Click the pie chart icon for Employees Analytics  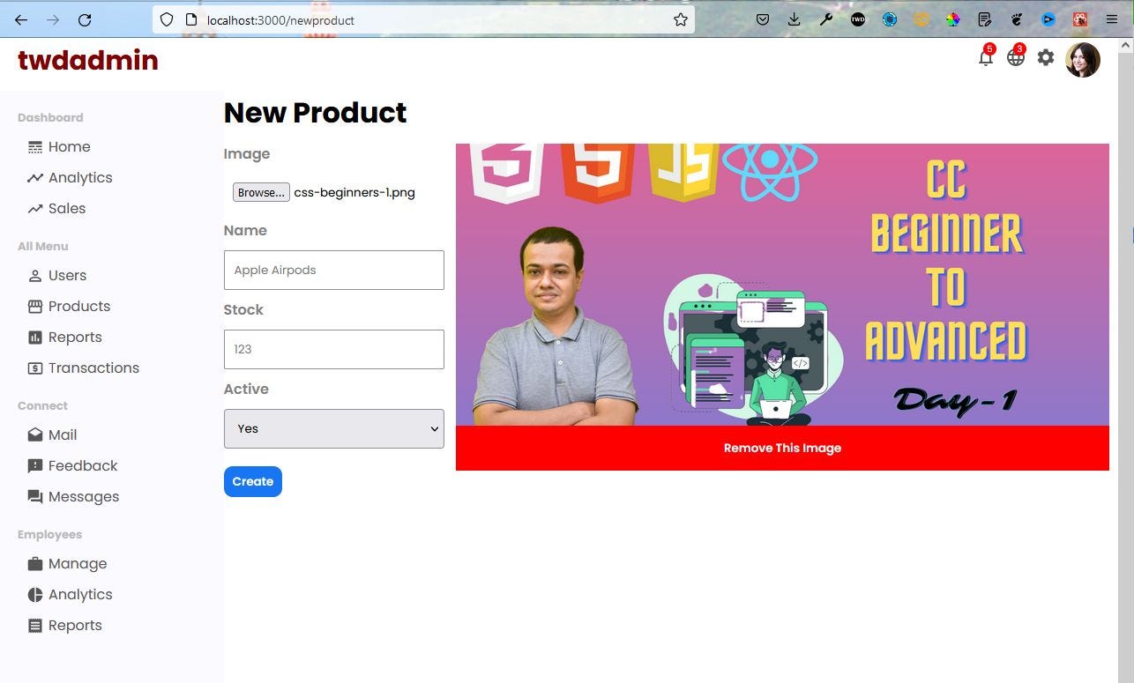(x=35, y=595)
